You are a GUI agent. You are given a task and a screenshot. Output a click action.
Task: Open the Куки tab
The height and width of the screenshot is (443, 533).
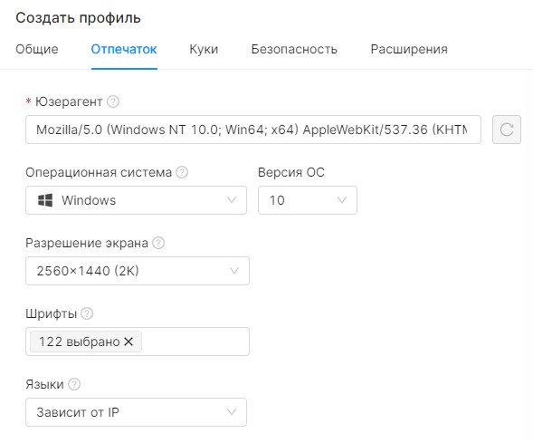[204, 49]
